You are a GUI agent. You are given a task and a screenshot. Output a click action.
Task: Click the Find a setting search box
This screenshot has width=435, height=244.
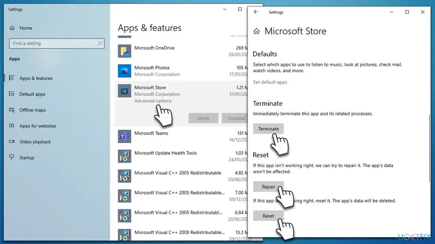[x=57, y=43]
